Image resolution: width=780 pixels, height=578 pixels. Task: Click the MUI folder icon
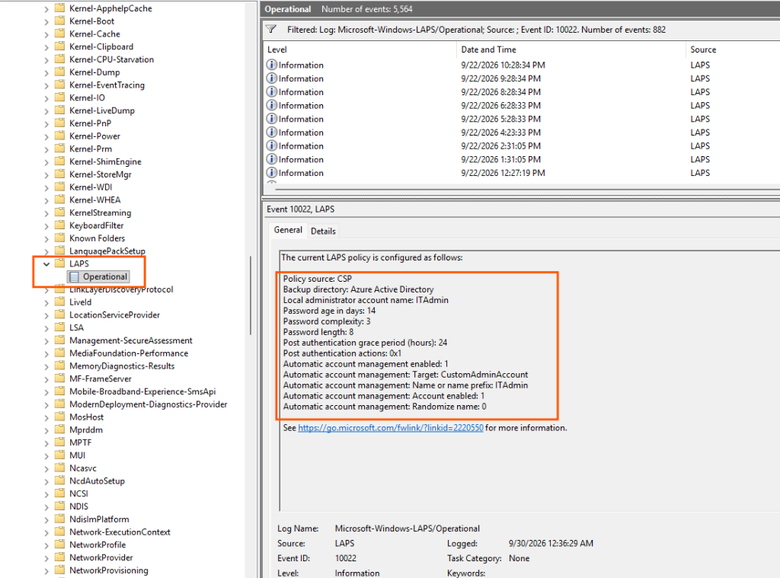pos(59,455)
